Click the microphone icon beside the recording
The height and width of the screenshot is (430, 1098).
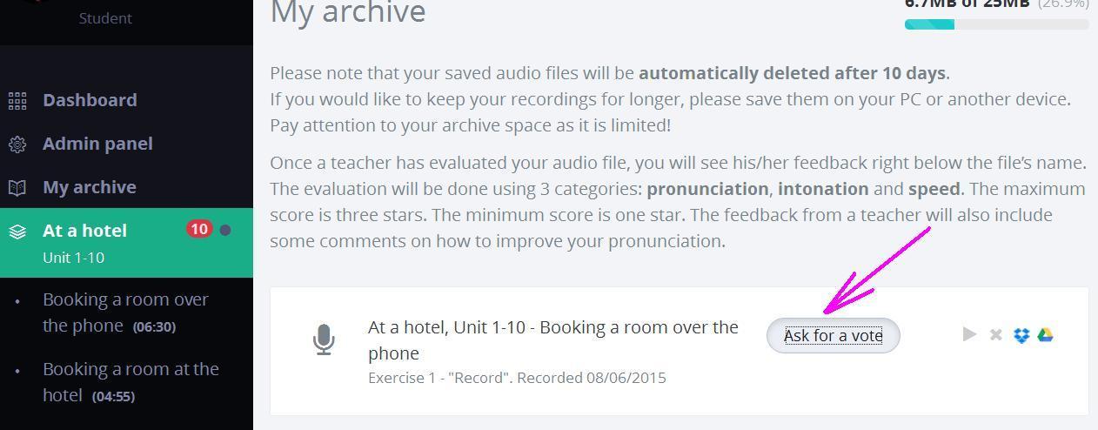pos(324,339)
